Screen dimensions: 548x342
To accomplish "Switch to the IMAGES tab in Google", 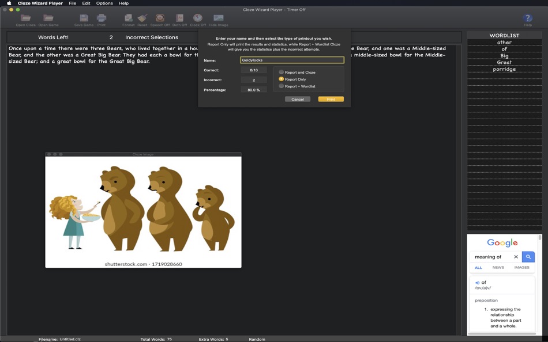I will (x=521, y=267).
